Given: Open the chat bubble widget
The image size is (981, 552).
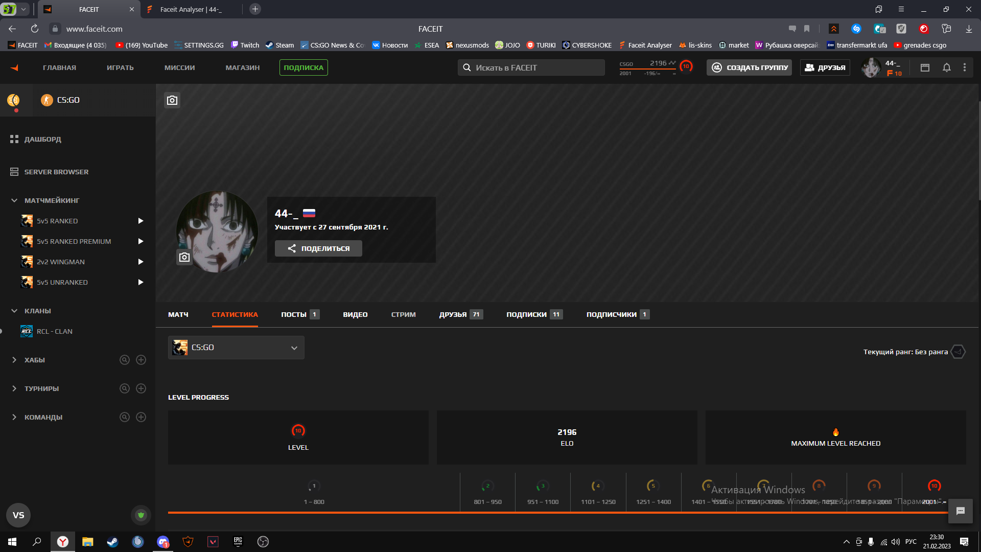Looking at the screenshot, I should coord(961,511).
